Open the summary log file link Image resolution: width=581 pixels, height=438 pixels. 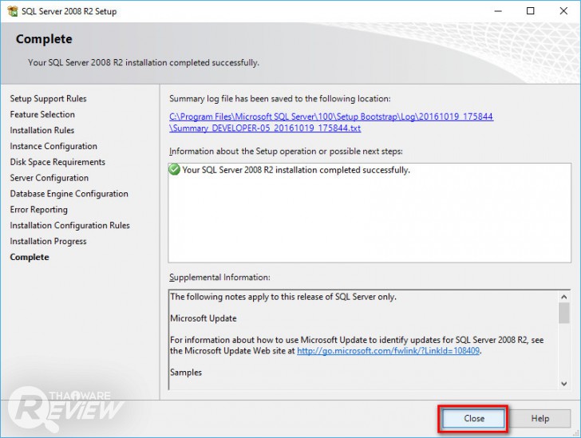point(331,122)
